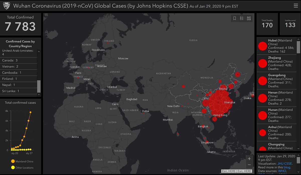301x175 pixels.
Task: Zoom in the map with plus button
Action: point(249,158)
